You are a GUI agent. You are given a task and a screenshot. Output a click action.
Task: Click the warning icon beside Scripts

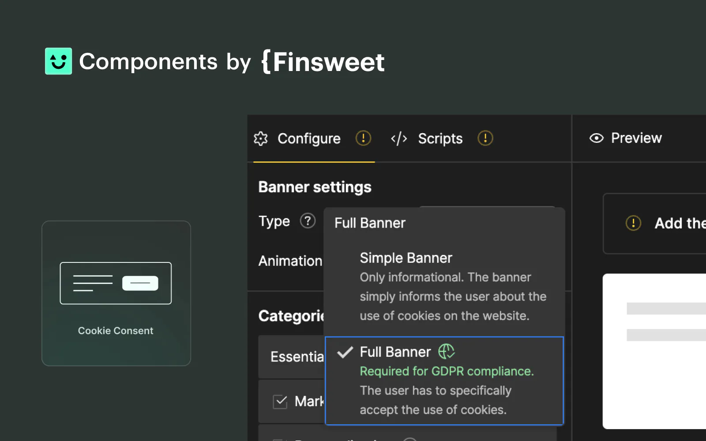[485, 138]
